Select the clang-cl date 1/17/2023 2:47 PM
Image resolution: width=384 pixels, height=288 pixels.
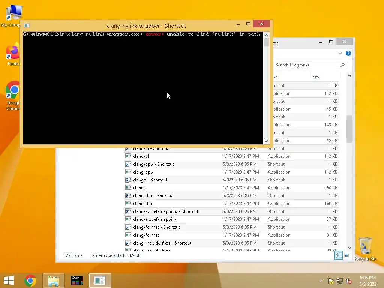pyautogui.click(x=241, y=156)
